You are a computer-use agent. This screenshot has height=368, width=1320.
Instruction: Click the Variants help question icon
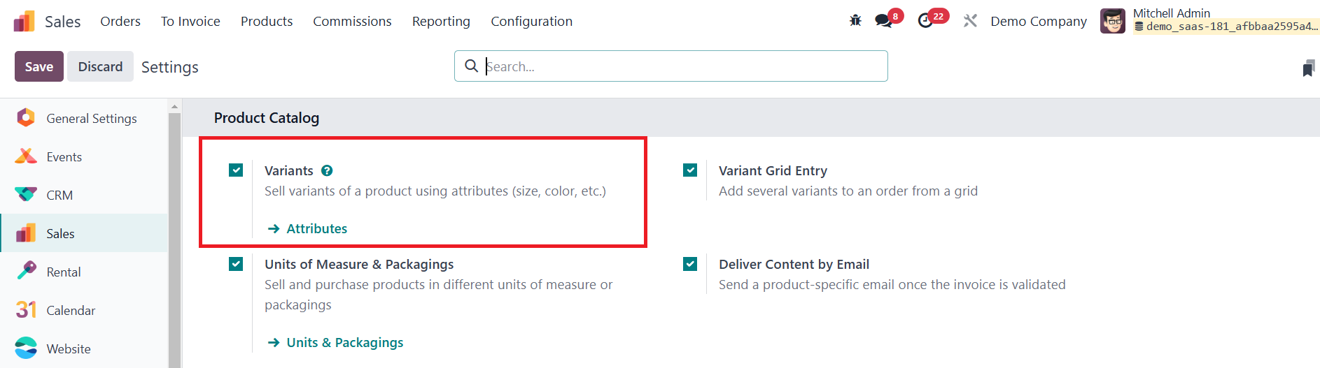(327, 170)
